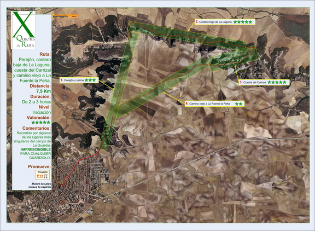Click the five green stars under Valoración
315x231 pixels.
pyautogui.click(x=41, y=123)
